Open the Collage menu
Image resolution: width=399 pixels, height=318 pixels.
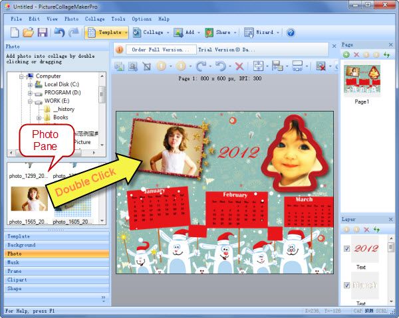pyautogui.click(x=94, y=19)
